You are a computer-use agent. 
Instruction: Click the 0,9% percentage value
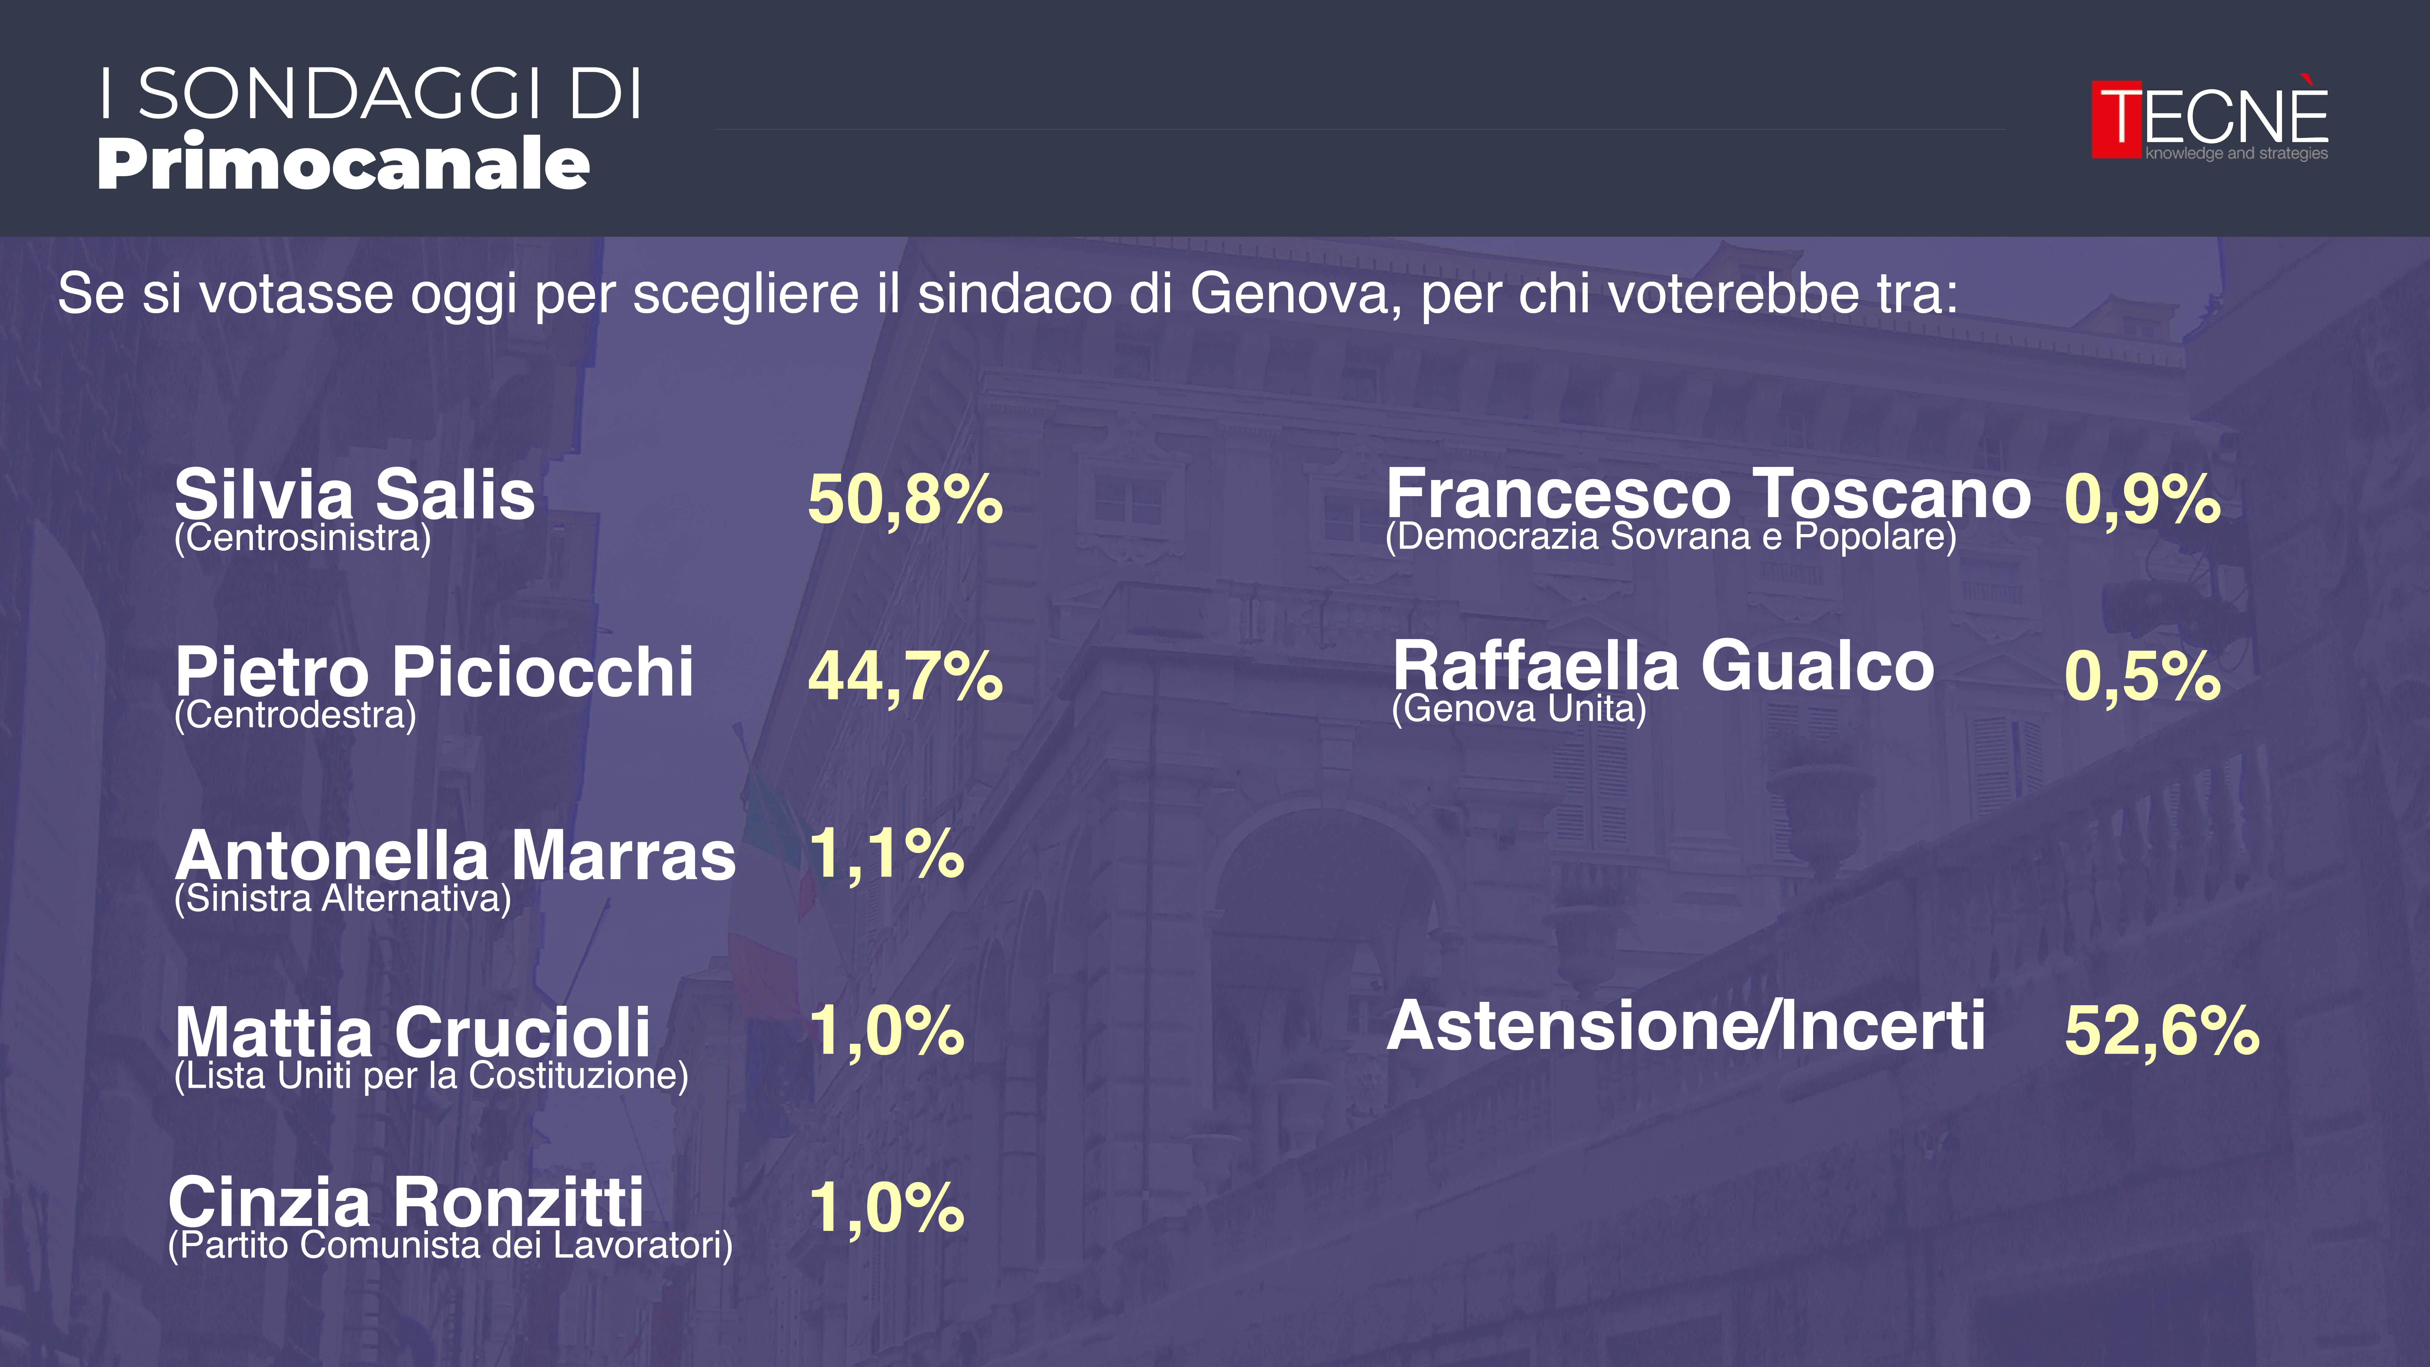pos(2141,499)
